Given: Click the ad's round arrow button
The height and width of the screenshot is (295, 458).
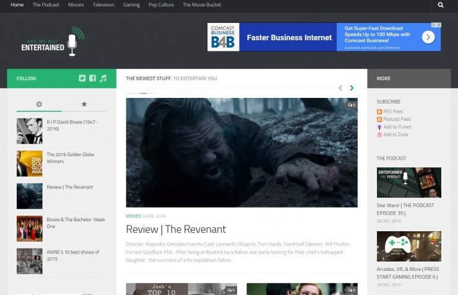Looking at the screenshot, I should 428,37.
